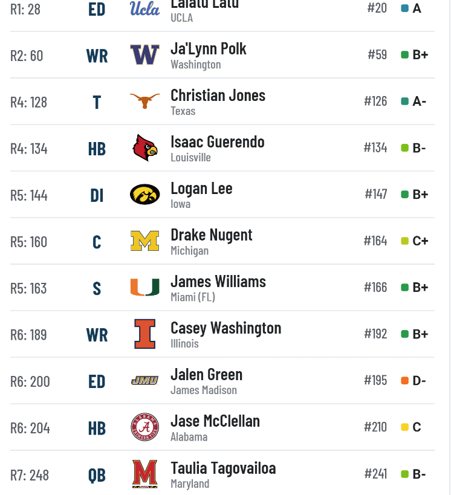This screenshot has width=451, height=495.
Task: Click the orange D- grade swatch
Action: pos(405,381)
